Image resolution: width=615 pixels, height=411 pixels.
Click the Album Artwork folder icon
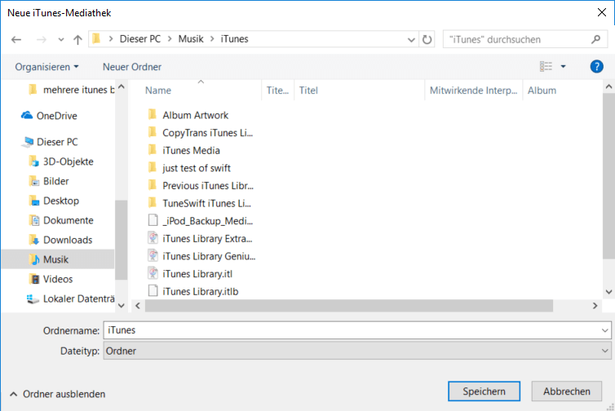tap(153, 114)
